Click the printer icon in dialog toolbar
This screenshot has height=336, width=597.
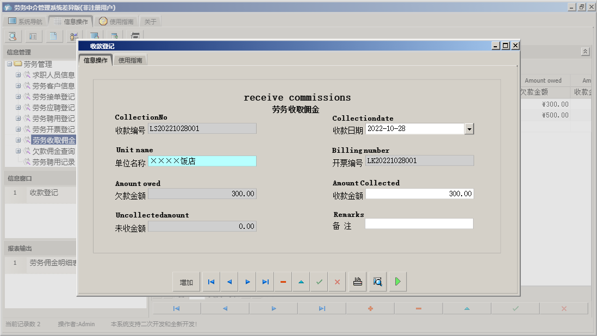pyautogui.click(x=357, y=282)
